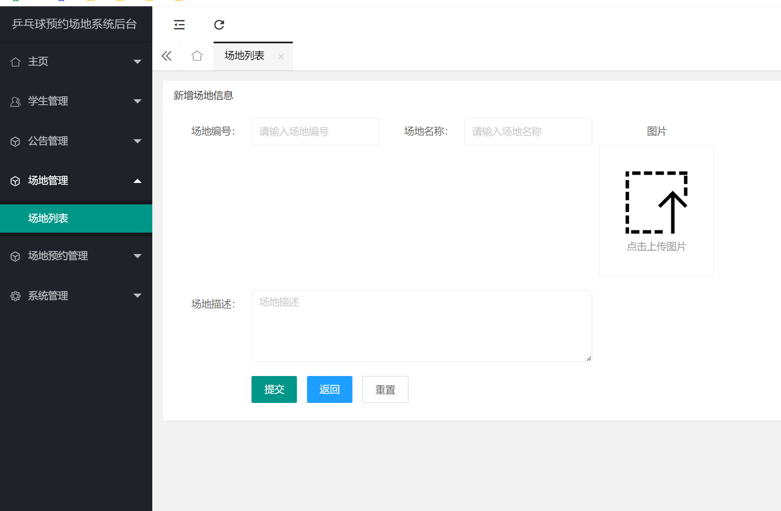Click the refresh page icon in the toolbar
The image size is (781, 511).
(219, 25)
